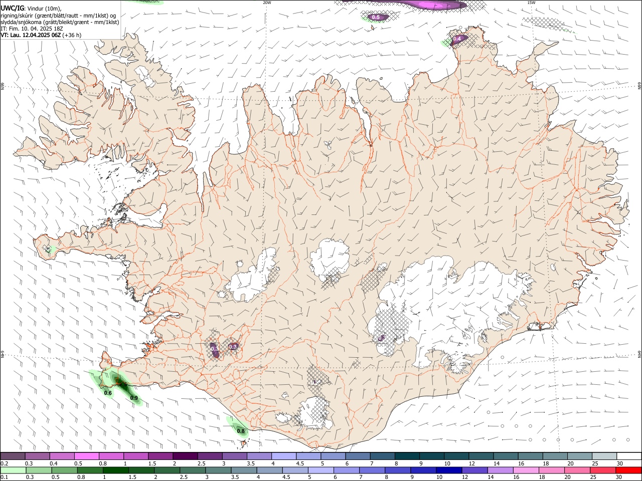Screen dimensions: 642x481
Task: Click the 0.9 rain value off the southwest coast
Action: pos(134,398)
